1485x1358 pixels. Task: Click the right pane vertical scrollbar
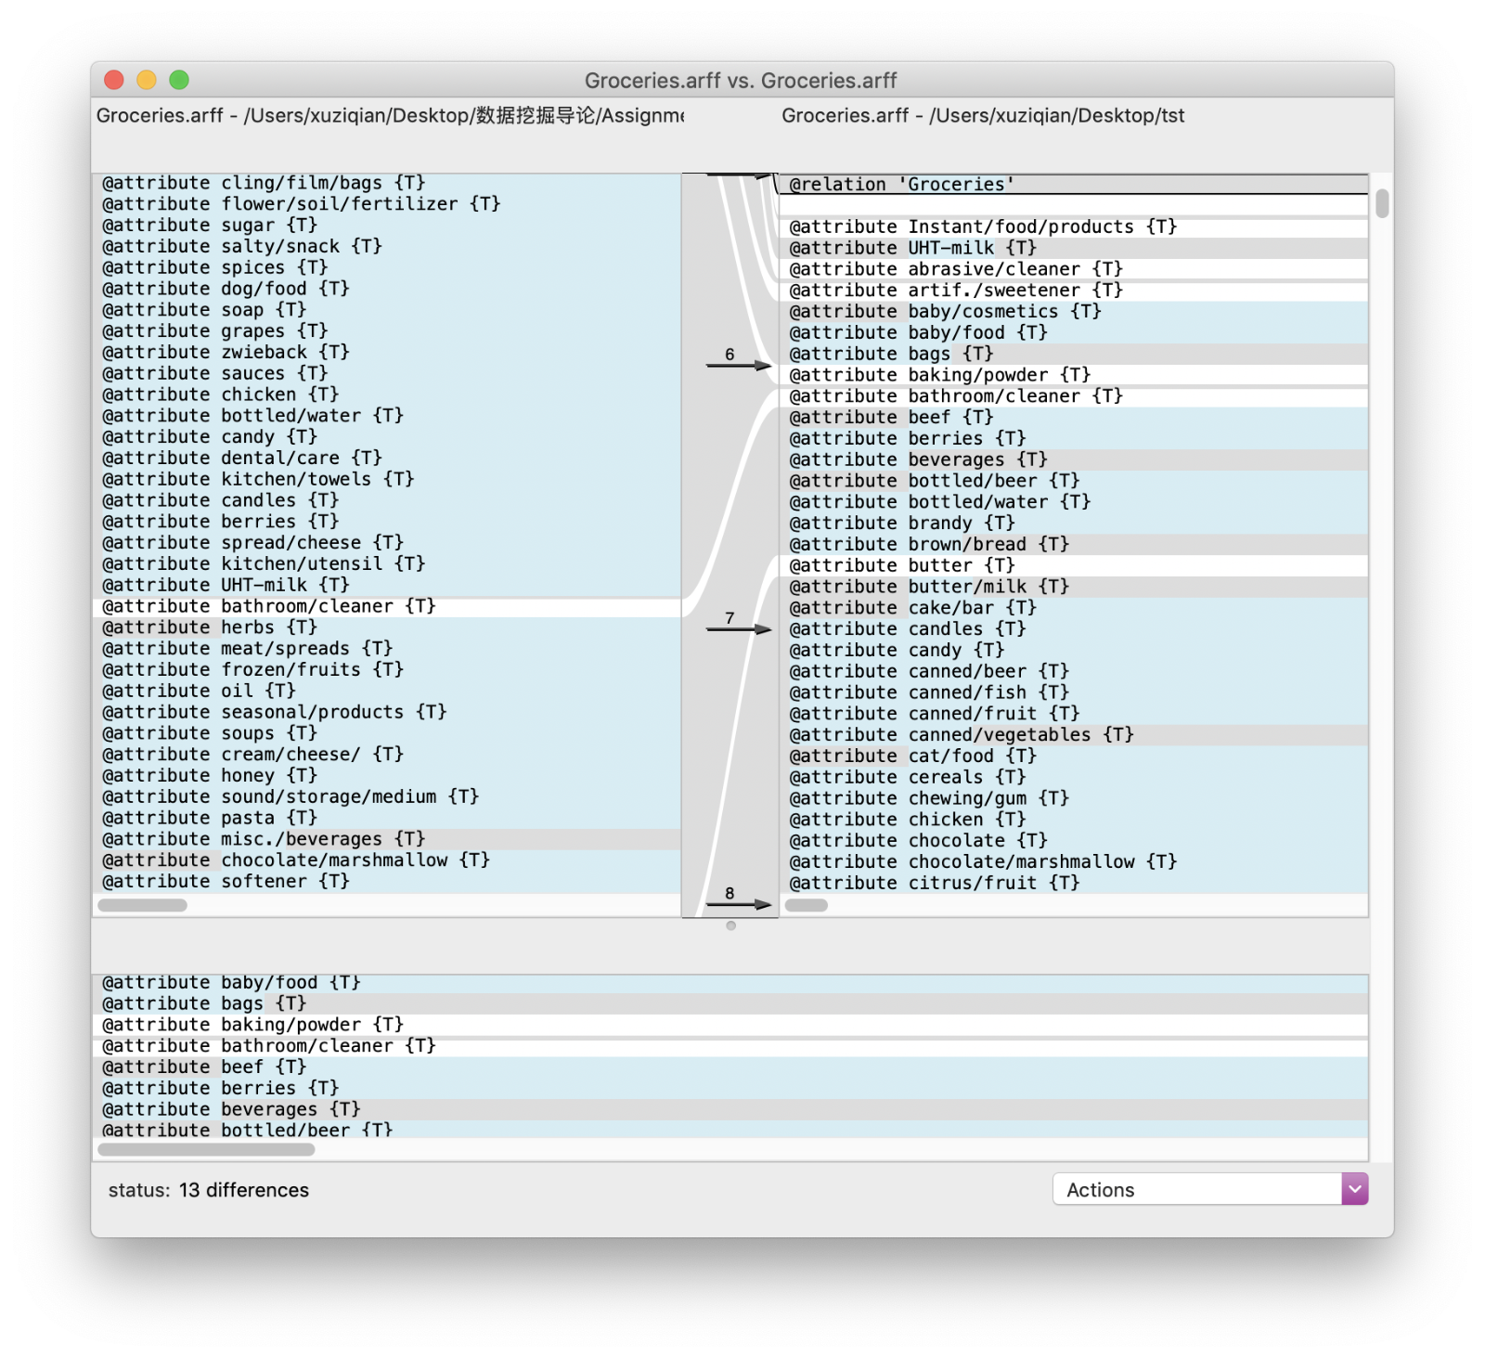pos(1381,203)
